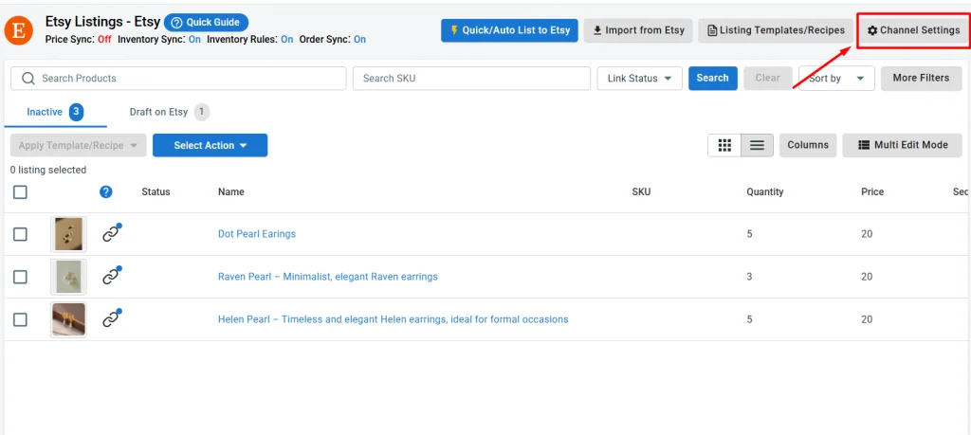Open the Dot Pearl Earings listing

click(x=257, y=234)
